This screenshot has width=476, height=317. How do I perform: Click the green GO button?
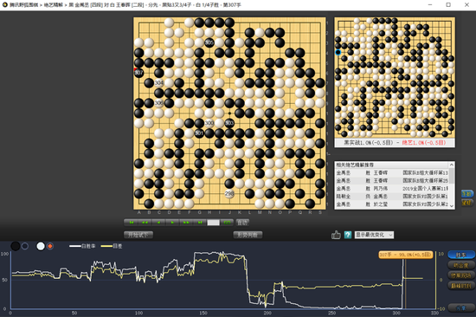point(227,223)
